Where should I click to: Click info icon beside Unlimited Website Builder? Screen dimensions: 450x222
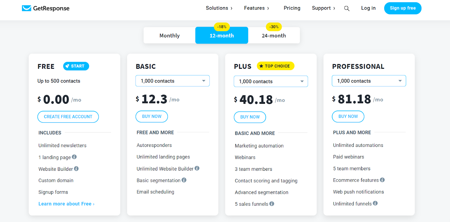197,168
